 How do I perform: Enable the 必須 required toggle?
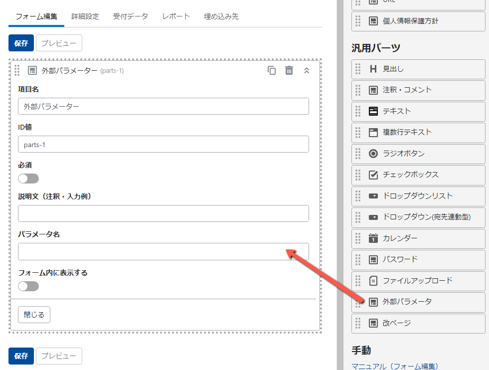[28, 178]
